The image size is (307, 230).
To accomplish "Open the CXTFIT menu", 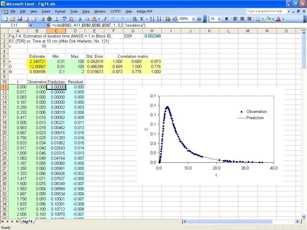I will pos(116,11).
